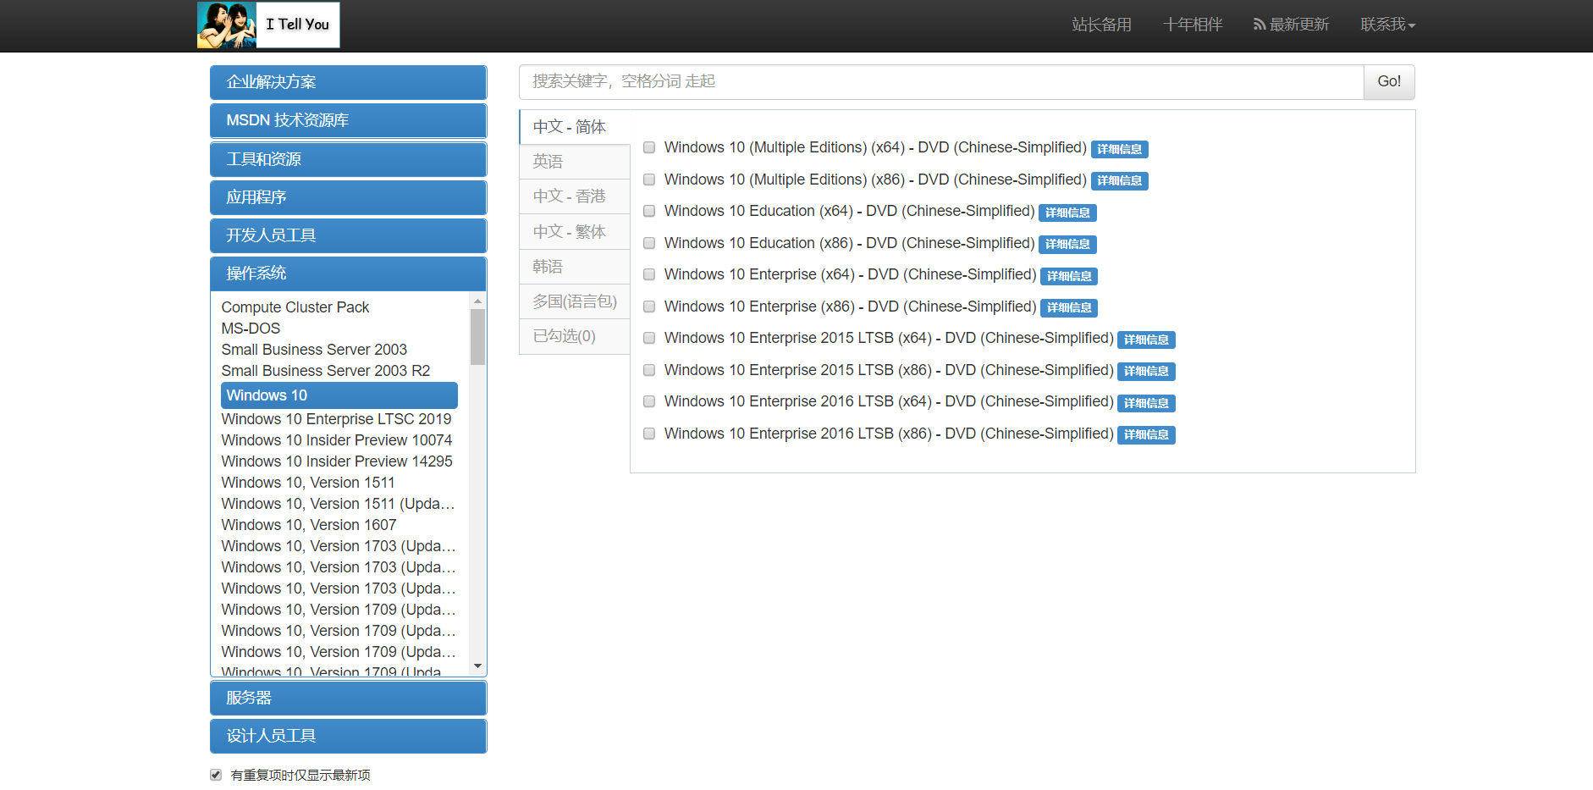Check Enterprise 2016 LTSB x64 checkbox
The height and width of the screenshot is (790, 1593).
[649, 401]
